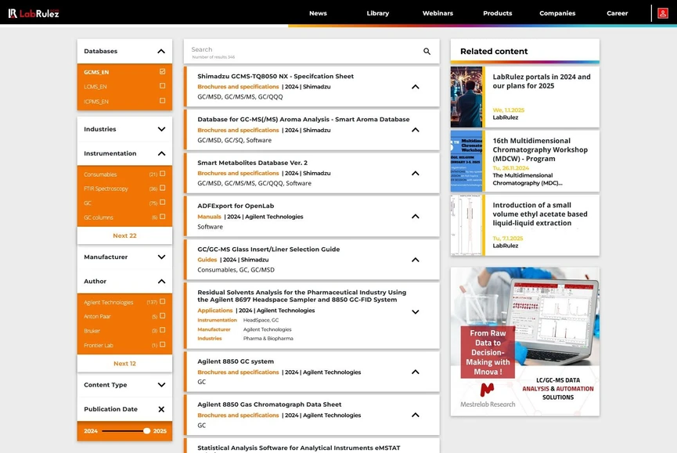The height and width of the screenshot is (453, 677).
Task: Expand Smart Metabolites Database chevron
Action: 416,173
